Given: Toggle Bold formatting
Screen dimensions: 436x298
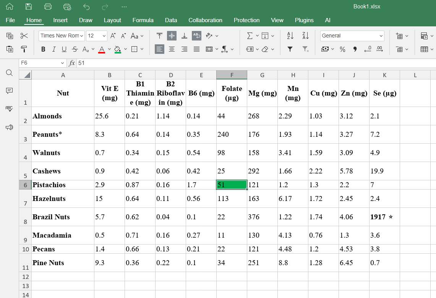Looking at the screenshot, I should click(x=43, y=49).
